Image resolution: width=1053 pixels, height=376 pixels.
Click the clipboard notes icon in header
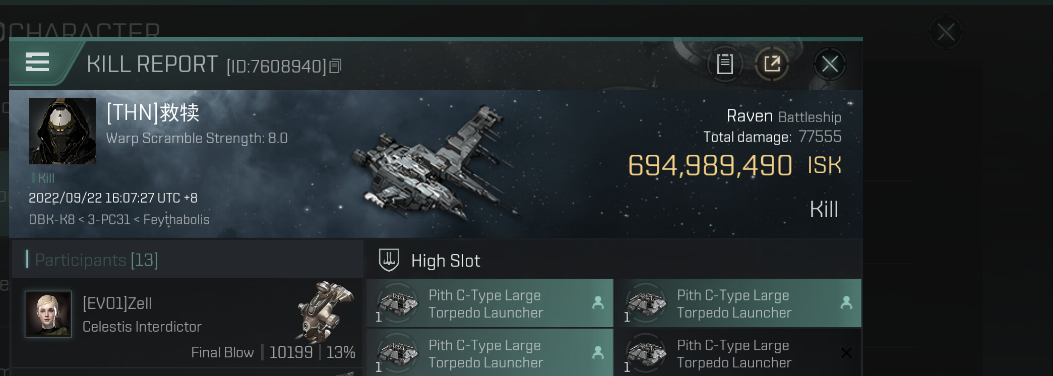[725, 64]
